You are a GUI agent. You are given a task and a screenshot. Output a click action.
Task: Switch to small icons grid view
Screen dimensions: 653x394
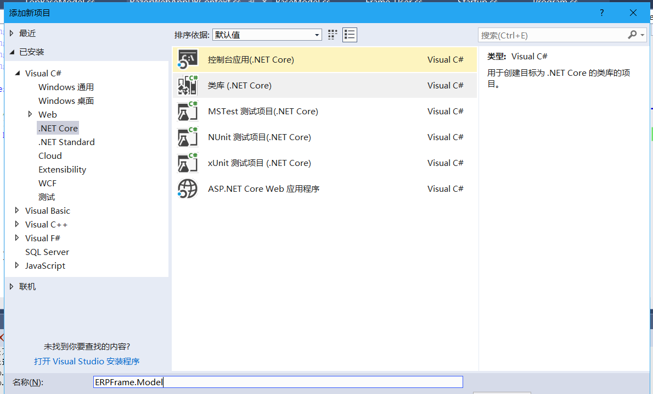[x=333, y=35]
